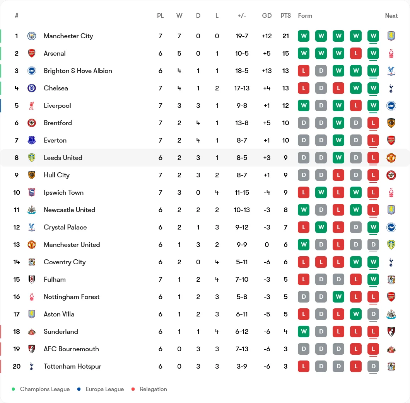Open Liverpool's next opponent Brighton badge
Viewport: 410px width, 403px height.
(x=391, y=105)
